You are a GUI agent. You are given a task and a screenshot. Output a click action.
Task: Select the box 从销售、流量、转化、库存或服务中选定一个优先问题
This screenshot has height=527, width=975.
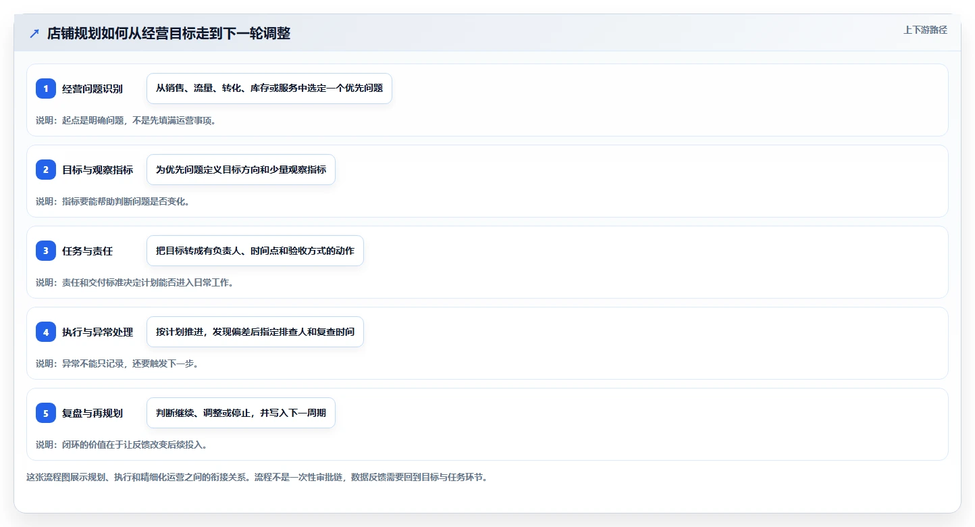pyautogui.click(x=269, y=89)
